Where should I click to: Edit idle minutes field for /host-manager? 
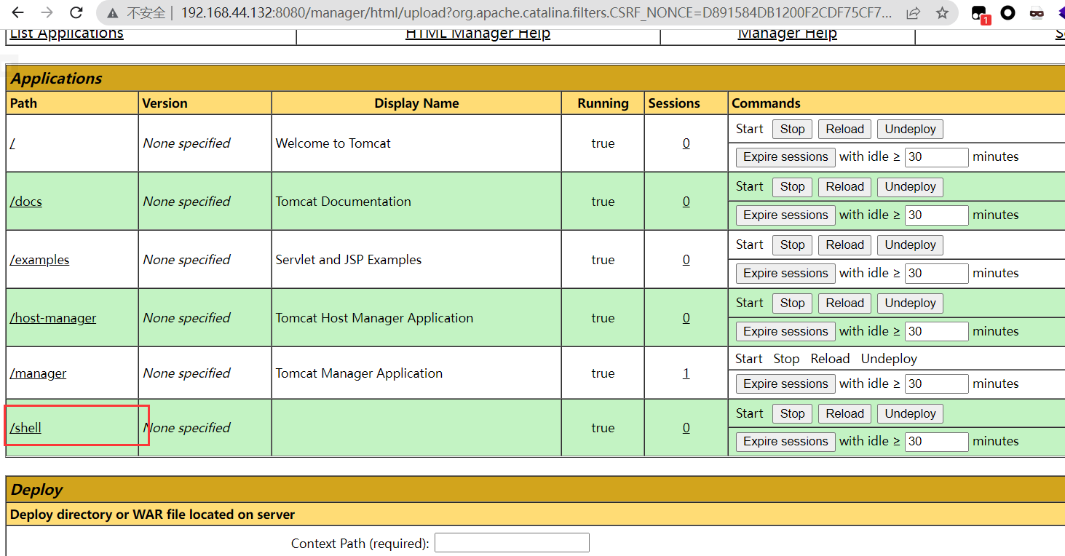(x=936, y=331)
